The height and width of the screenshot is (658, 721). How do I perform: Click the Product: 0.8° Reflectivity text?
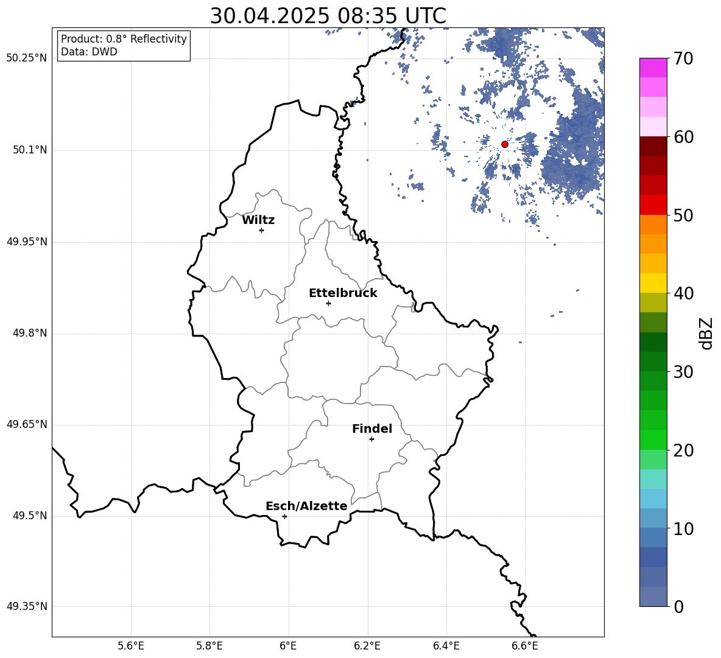click(124, 39)
